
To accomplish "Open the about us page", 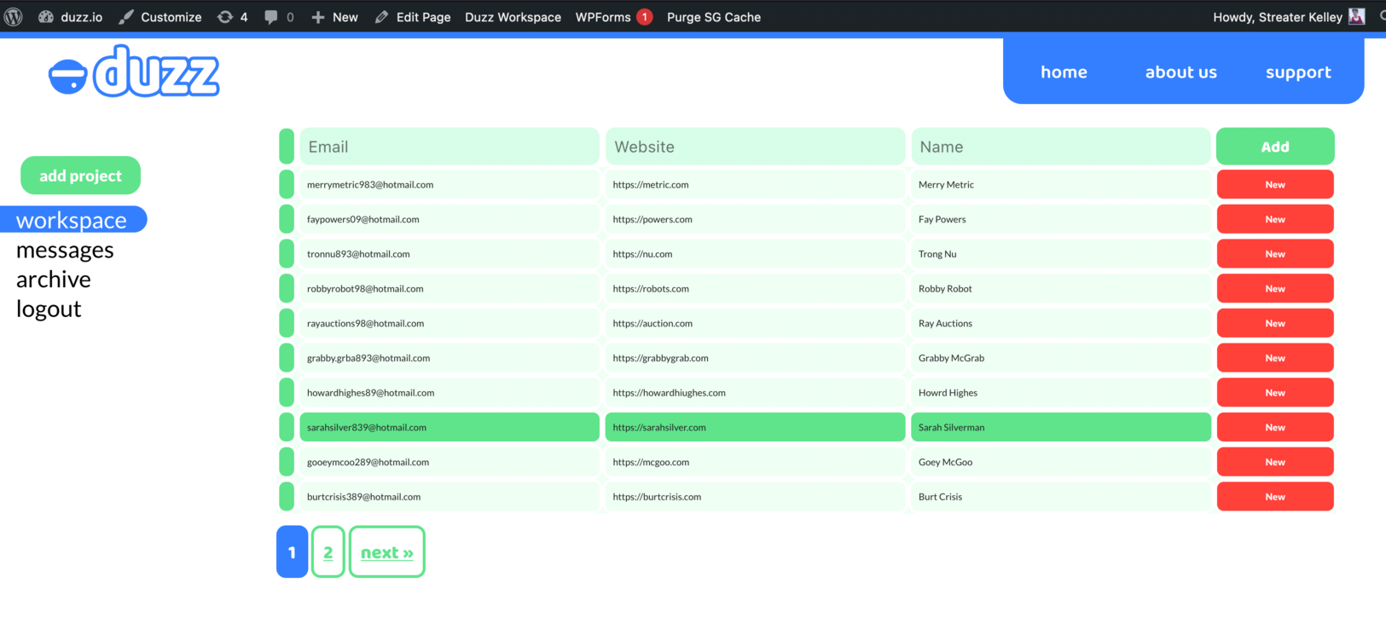I will pyautogui.click(x=1180, y=72).
